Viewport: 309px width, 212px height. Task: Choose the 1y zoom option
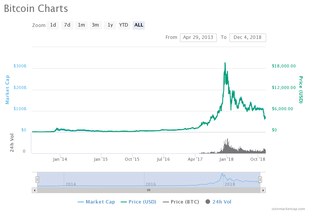tap(110, 25)
